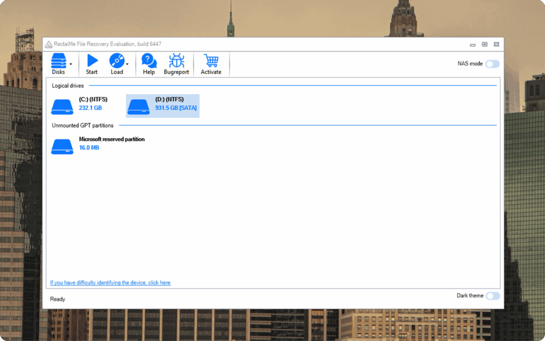This screenshot has width=545, height=341.
Task: Click the Bugreport bug icon
Action: (177, 61)
